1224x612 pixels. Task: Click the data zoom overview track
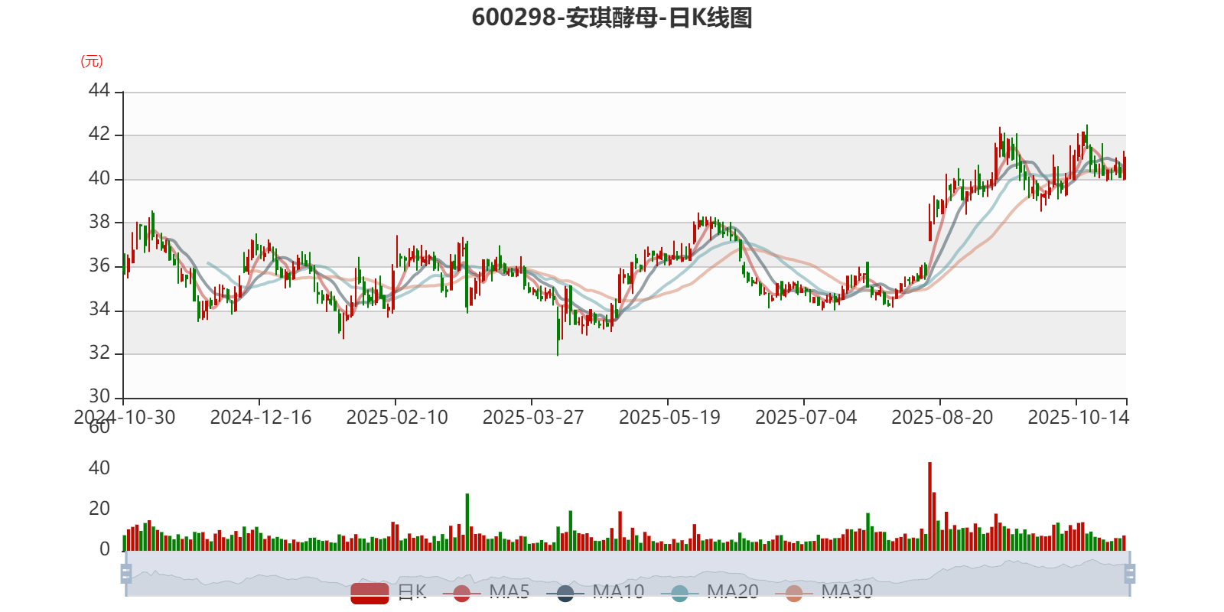[x=627, y=574]
